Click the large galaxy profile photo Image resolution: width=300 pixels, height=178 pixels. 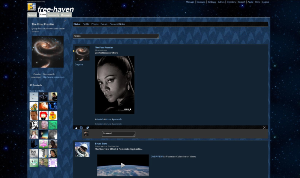(x=48, y=52)
